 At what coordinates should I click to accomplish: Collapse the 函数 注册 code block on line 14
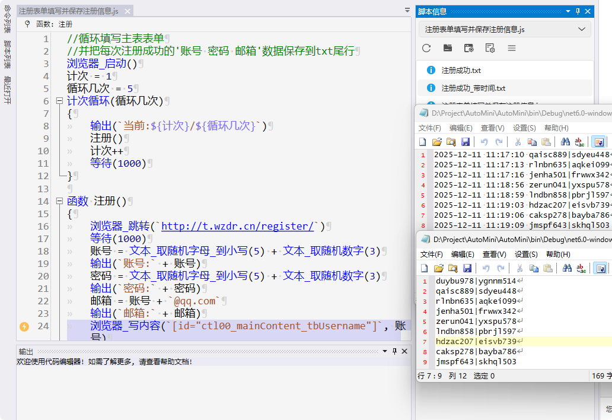coord(59,202)
